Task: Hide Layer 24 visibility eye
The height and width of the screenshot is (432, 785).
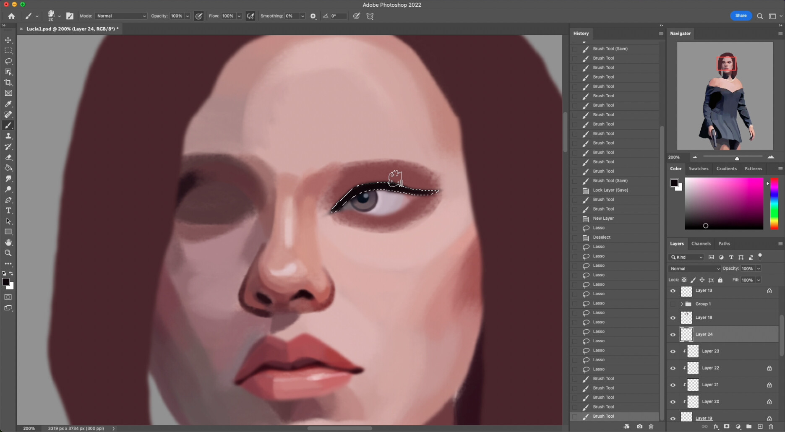Action: click(673, 335)
